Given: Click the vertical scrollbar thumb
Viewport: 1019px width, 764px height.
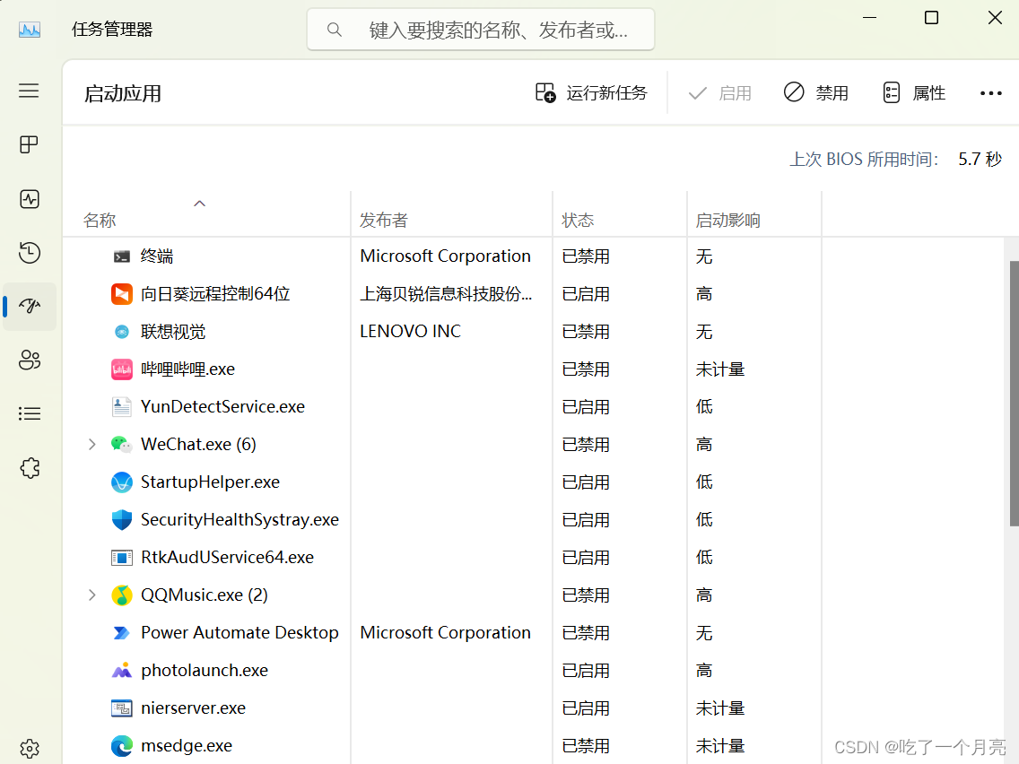Looking at the screenshot, I should coord(1014,393).
